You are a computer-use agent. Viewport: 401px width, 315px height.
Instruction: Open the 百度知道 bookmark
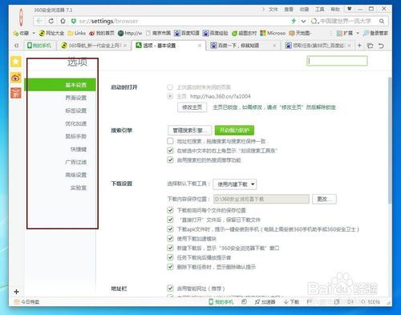tap(187, 33)
